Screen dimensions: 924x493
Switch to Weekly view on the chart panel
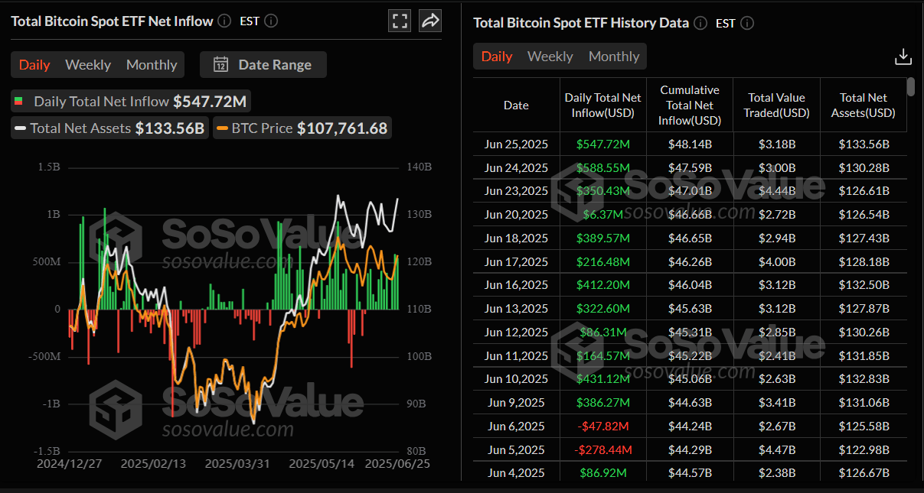pyautogui.click(x=88, y=64)
